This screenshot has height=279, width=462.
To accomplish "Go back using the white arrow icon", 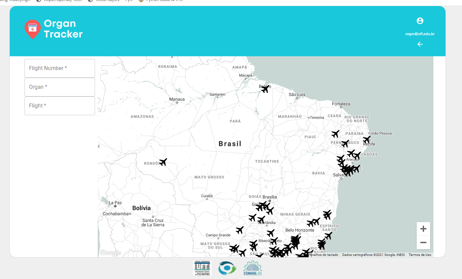I will 420,44.
